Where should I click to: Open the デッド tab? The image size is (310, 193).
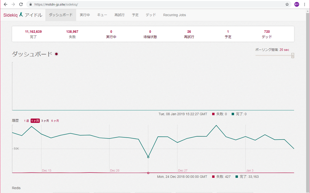(151, 15)
